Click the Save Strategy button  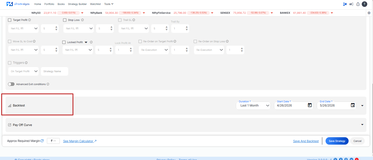click(337, 141)
